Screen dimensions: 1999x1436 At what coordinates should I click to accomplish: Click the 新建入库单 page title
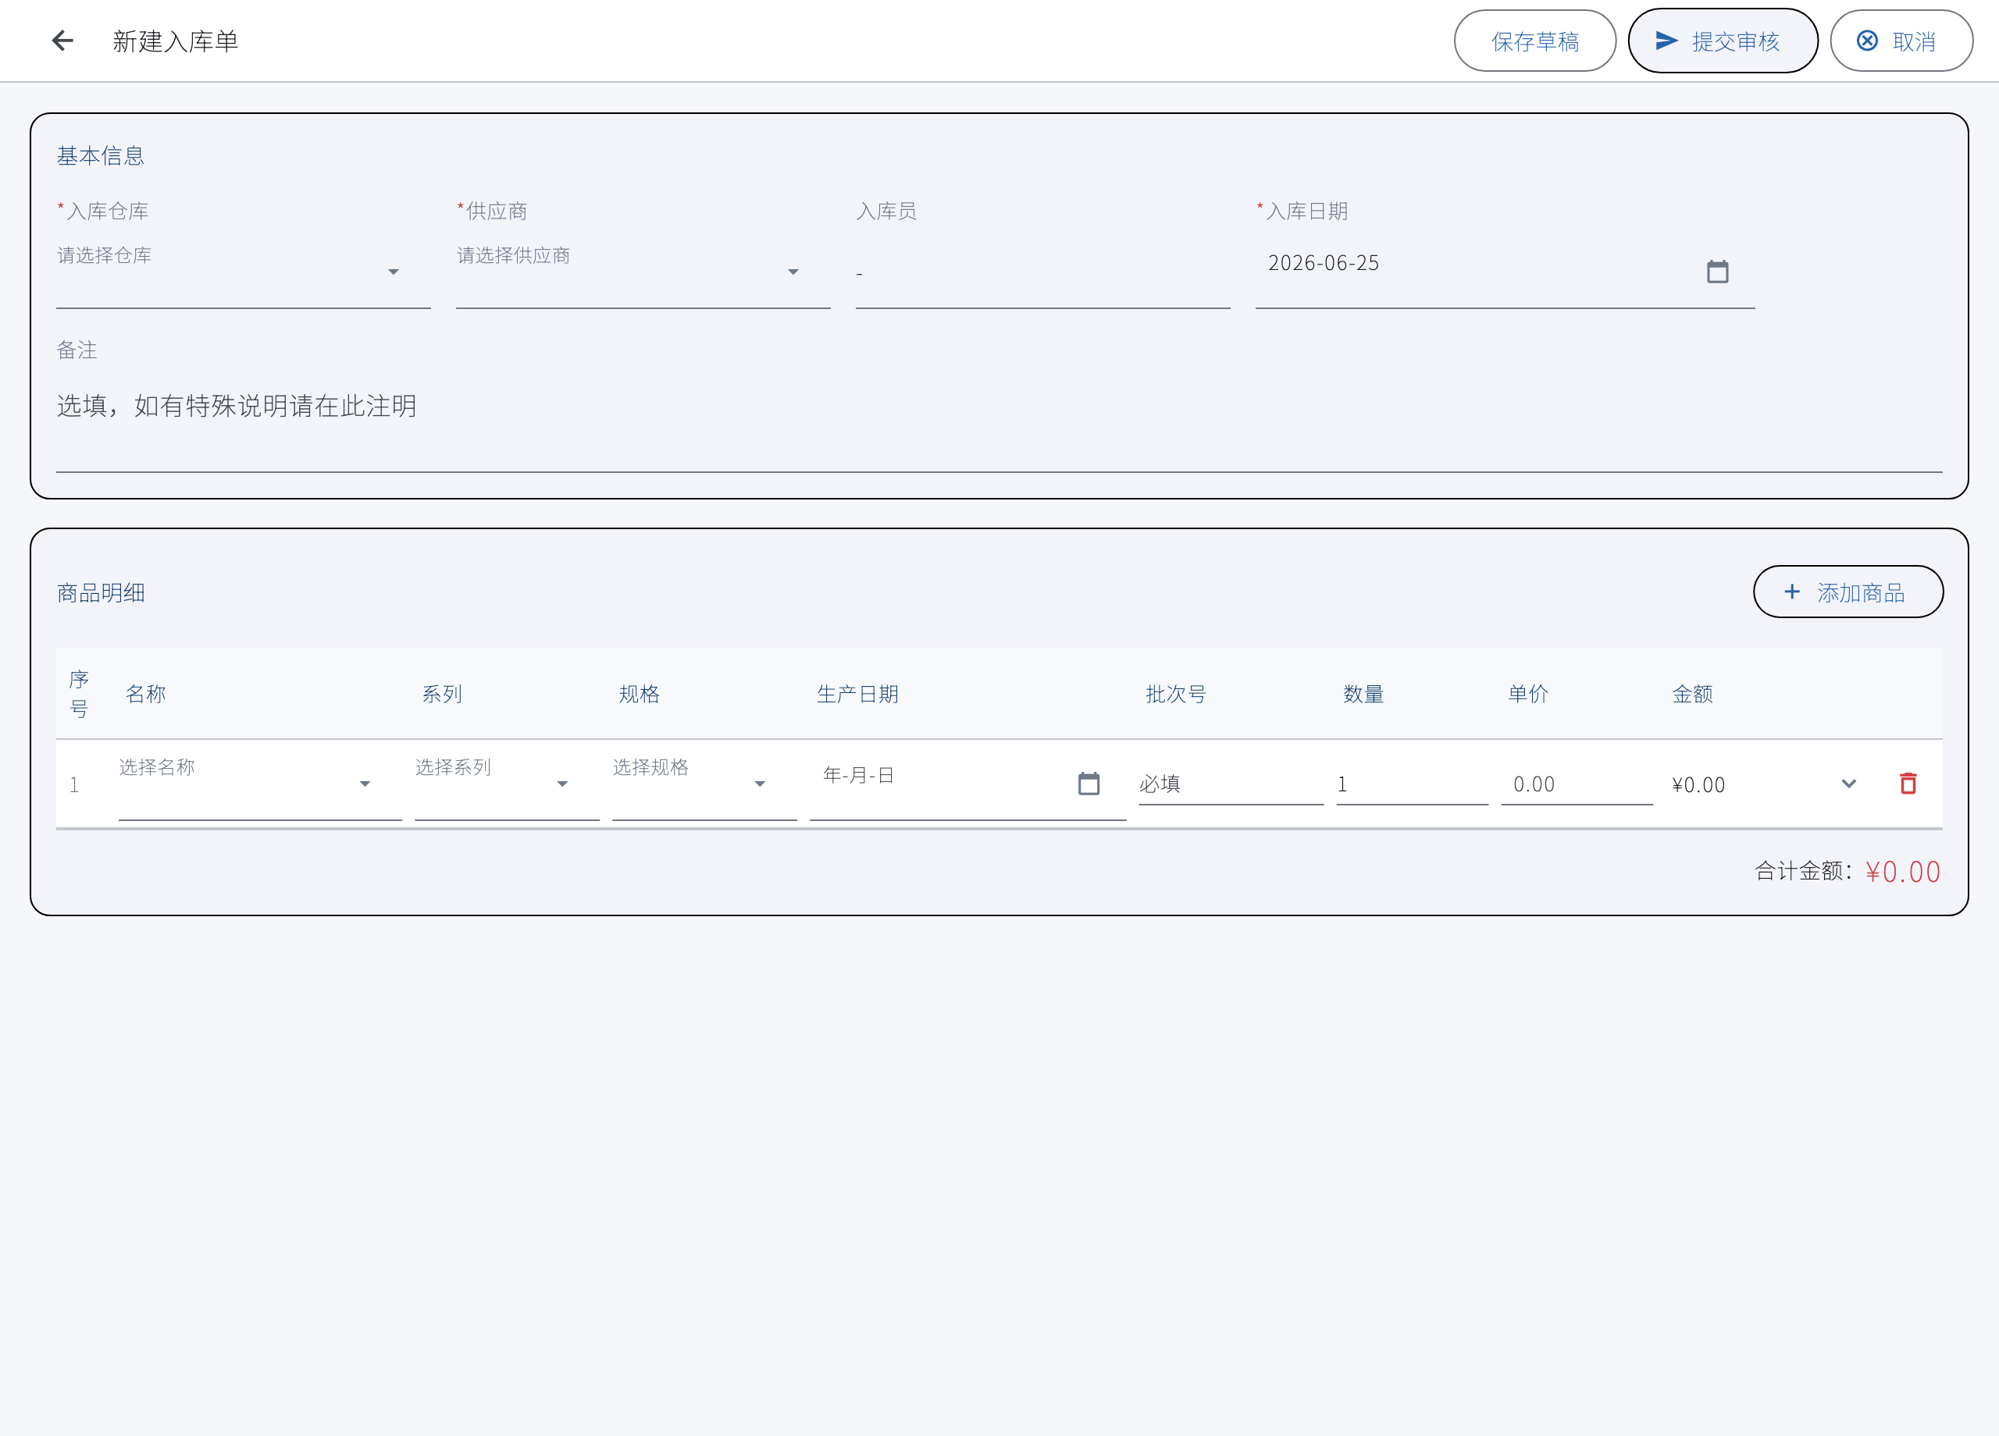[x=176, y=41]
